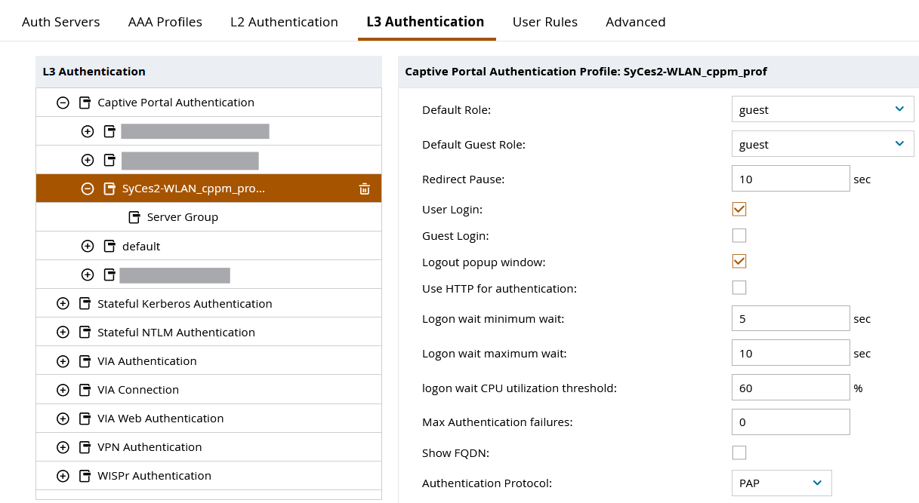
Task: Open the Authentication Protocol PAP dropdown
Action: coord(781,483)
